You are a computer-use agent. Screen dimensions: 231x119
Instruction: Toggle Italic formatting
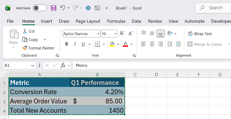point(75,44)
